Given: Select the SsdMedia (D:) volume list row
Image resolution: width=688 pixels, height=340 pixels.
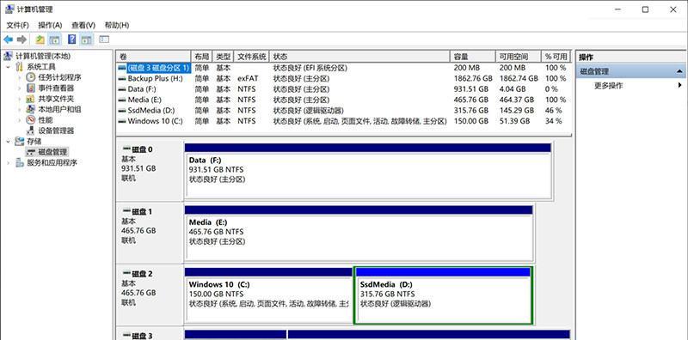Looking at the screenshot, I should click(x=343, y=111).
